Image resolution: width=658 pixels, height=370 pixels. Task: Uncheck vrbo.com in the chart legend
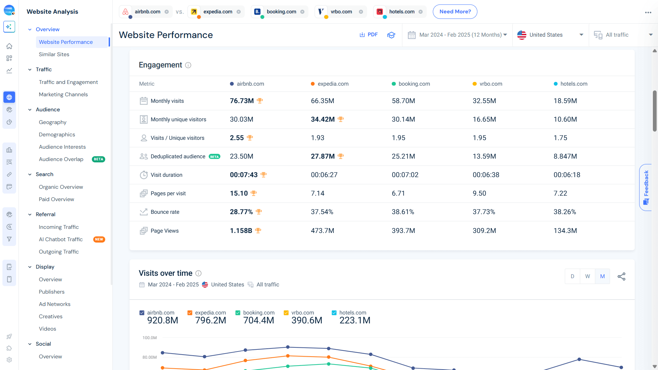pos(286,312)
